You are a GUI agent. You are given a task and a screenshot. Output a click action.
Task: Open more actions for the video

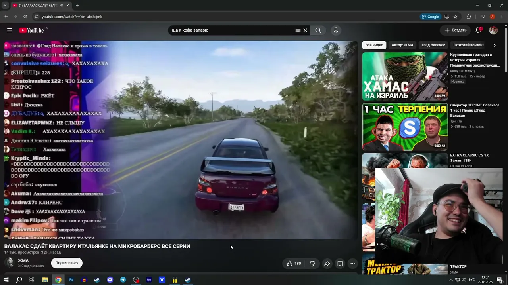pos(352,263)
